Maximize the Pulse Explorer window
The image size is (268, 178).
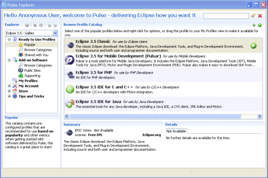256,4
